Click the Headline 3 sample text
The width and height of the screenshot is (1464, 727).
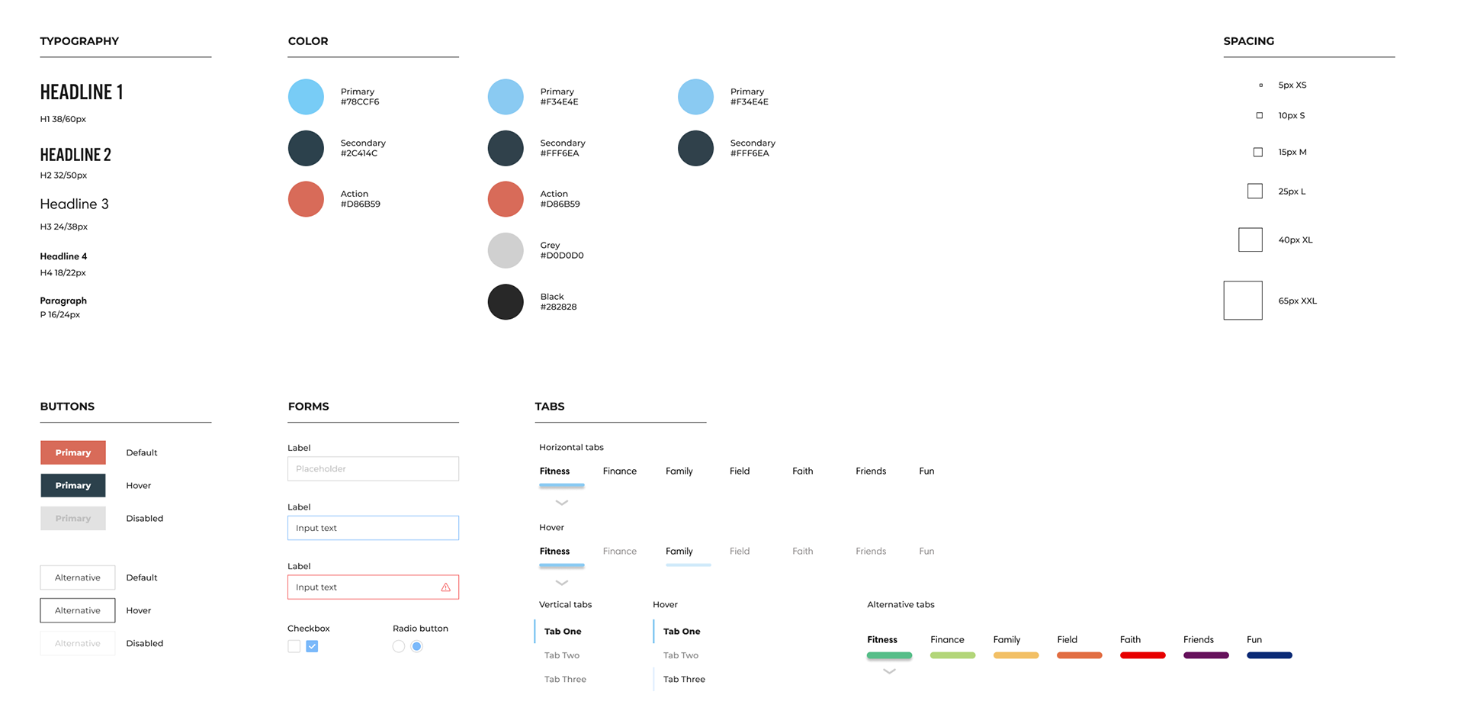[75, 204]
